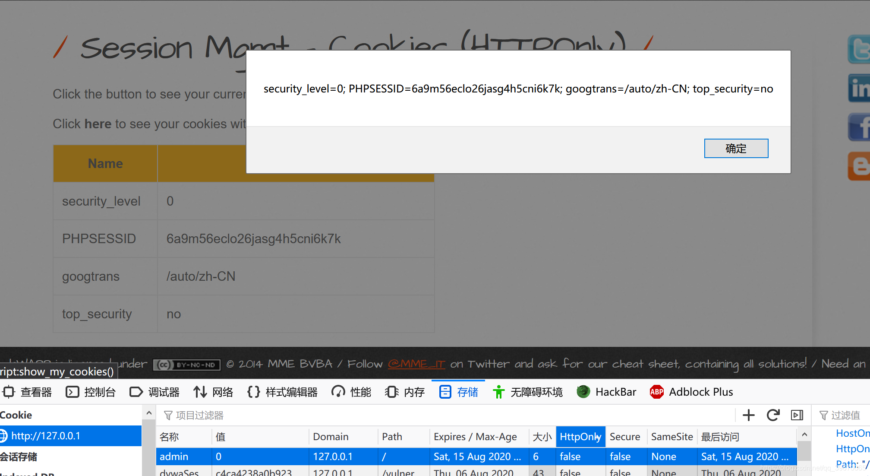Click the admin cookie SameSite None cell
This screenshot has height=476, width=870.
coord(672,457)
